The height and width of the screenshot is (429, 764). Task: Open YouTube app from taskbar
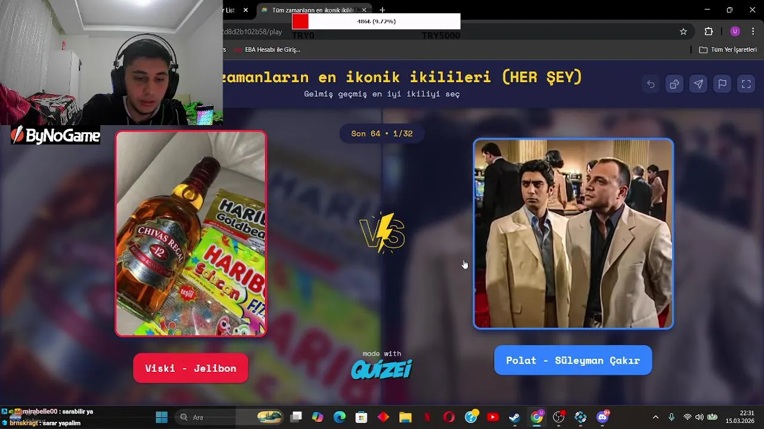point(492,417)
